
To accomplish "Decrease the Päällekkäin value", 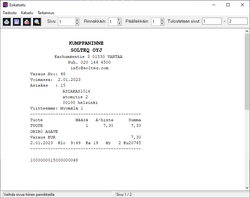I will pos(162,23).
